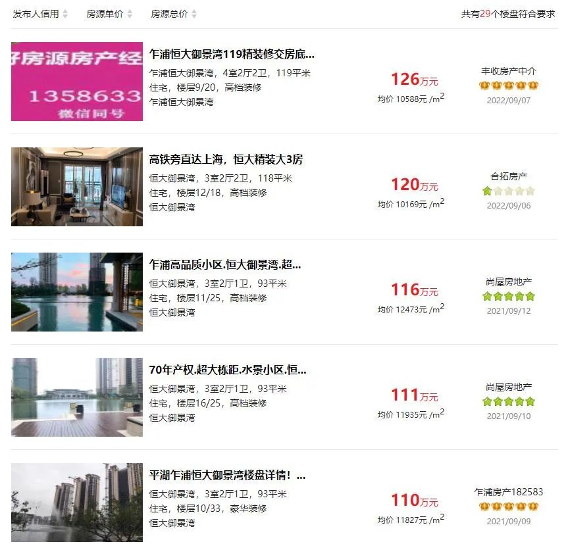Image resolution: width=568 pixels, height=544 pixels.
Task: Open listing 乍浦恒大御景湾119精装修交房底...
Action: (232, 55)
